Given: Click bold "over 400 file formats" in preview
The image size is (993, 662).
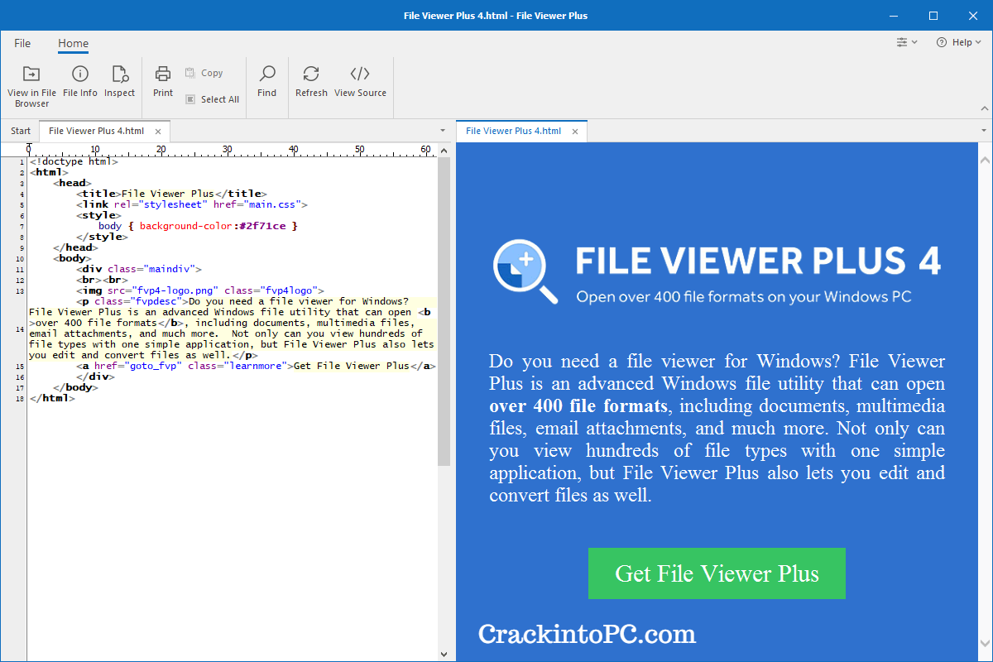Looking at the screenshot, I should pyautogui.click(x=578, y=406).
